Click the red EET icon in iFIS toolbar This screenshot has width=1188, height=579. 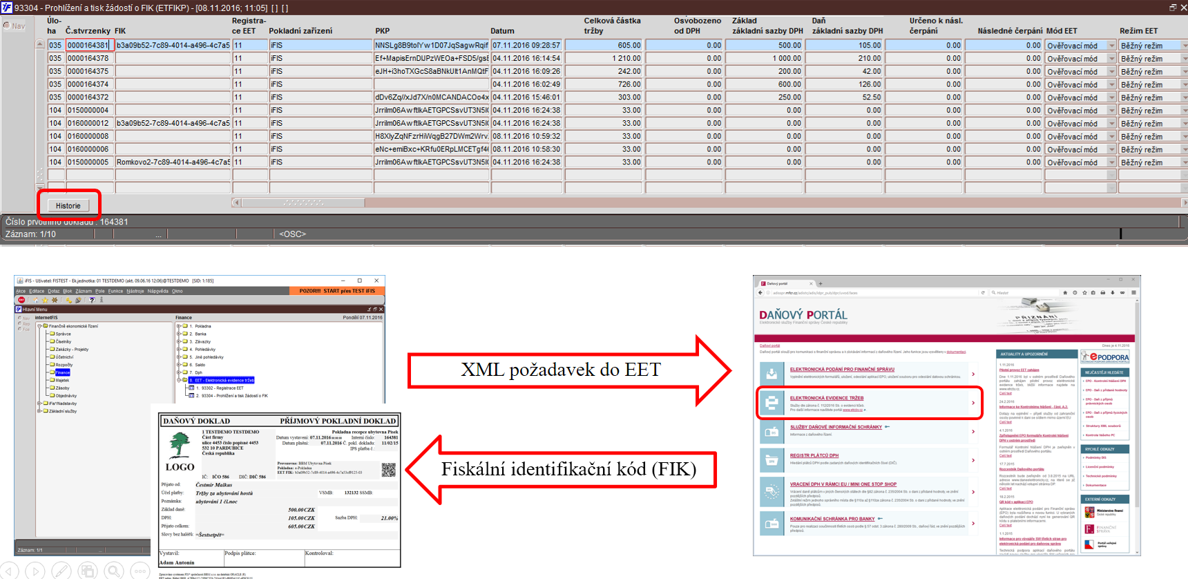click(x=21, y=300)
